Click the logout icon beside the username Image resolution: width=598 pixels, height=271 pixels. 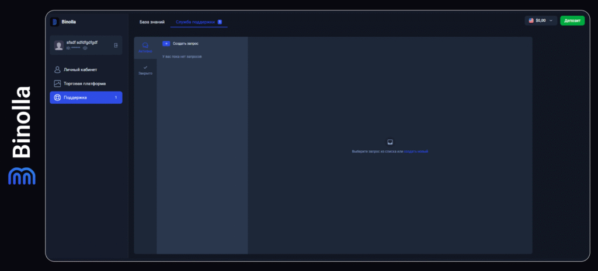116,45
